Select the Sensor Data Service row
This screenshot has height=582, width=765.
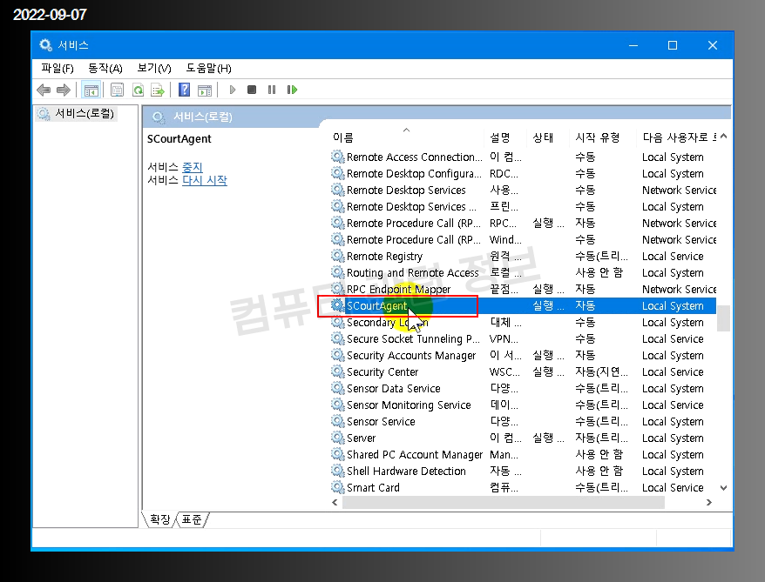tap(523, 388)
